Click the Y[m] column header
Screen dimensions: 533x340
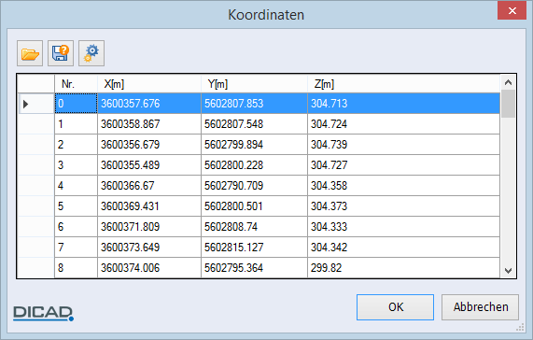(x=254, y=84)
